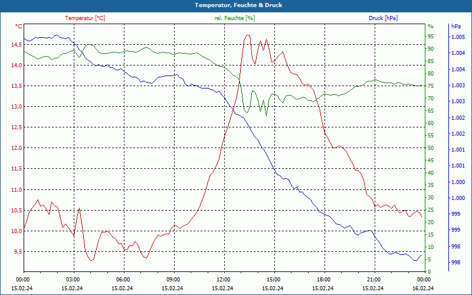
Task: Click temperature axis value '10,5'
Action: 17,211
